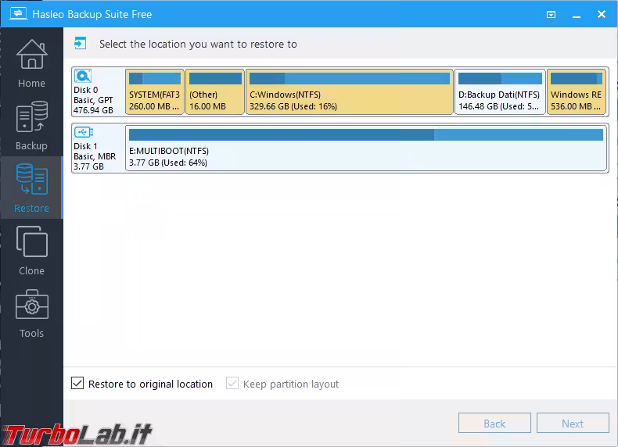Screen dimensions: 618x447
Task: Click the 'Basic, MBR' text
Action: click(95, 156)
